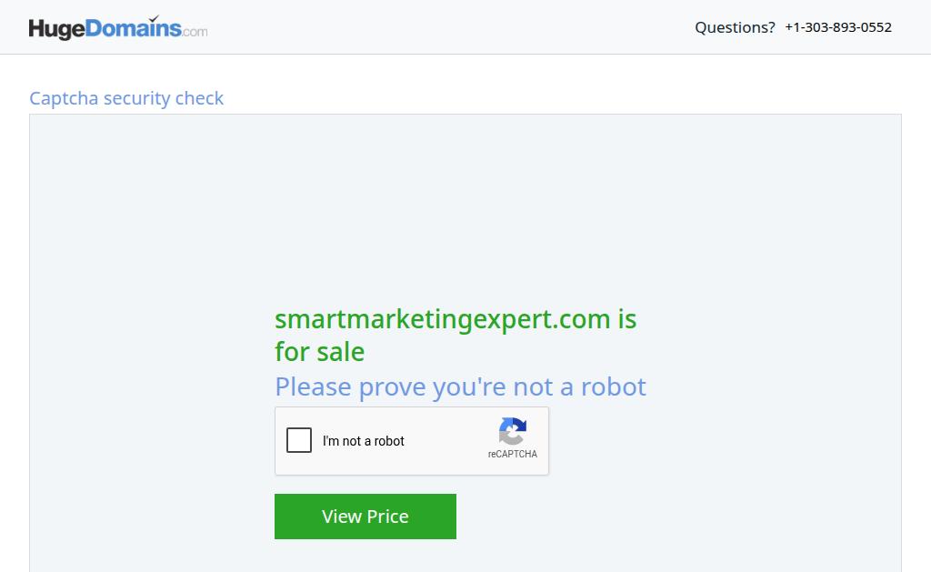Click the checkmark accent in HugeDomains logo
Screen dimensions: 931x572
(x=154, y=18)
